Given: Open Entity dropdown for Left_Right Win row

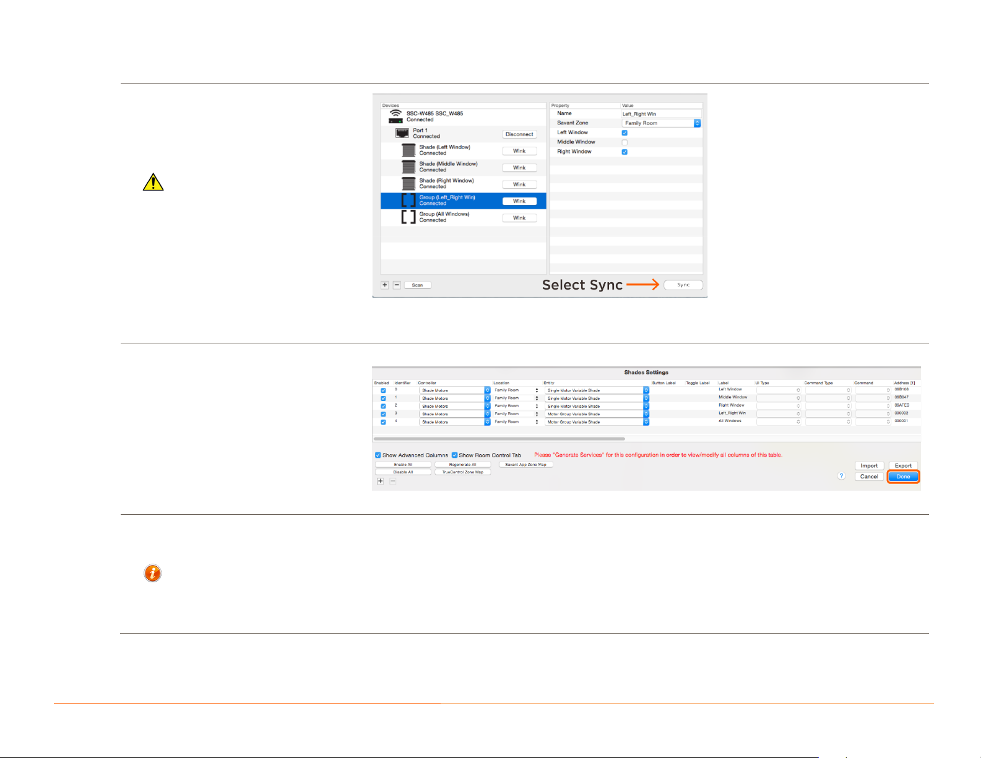Looking at the screenshot, I should point(597,414).
